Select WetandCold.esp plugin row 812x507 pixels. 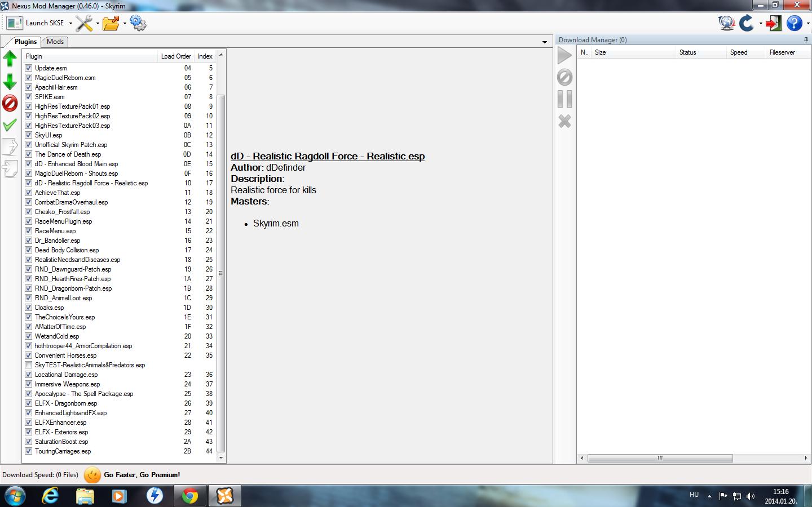coord(120,336)
